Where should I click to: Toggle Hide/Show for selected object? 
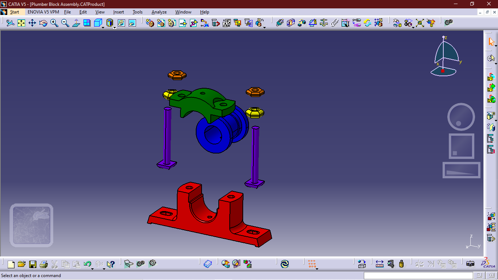point(121,23)
